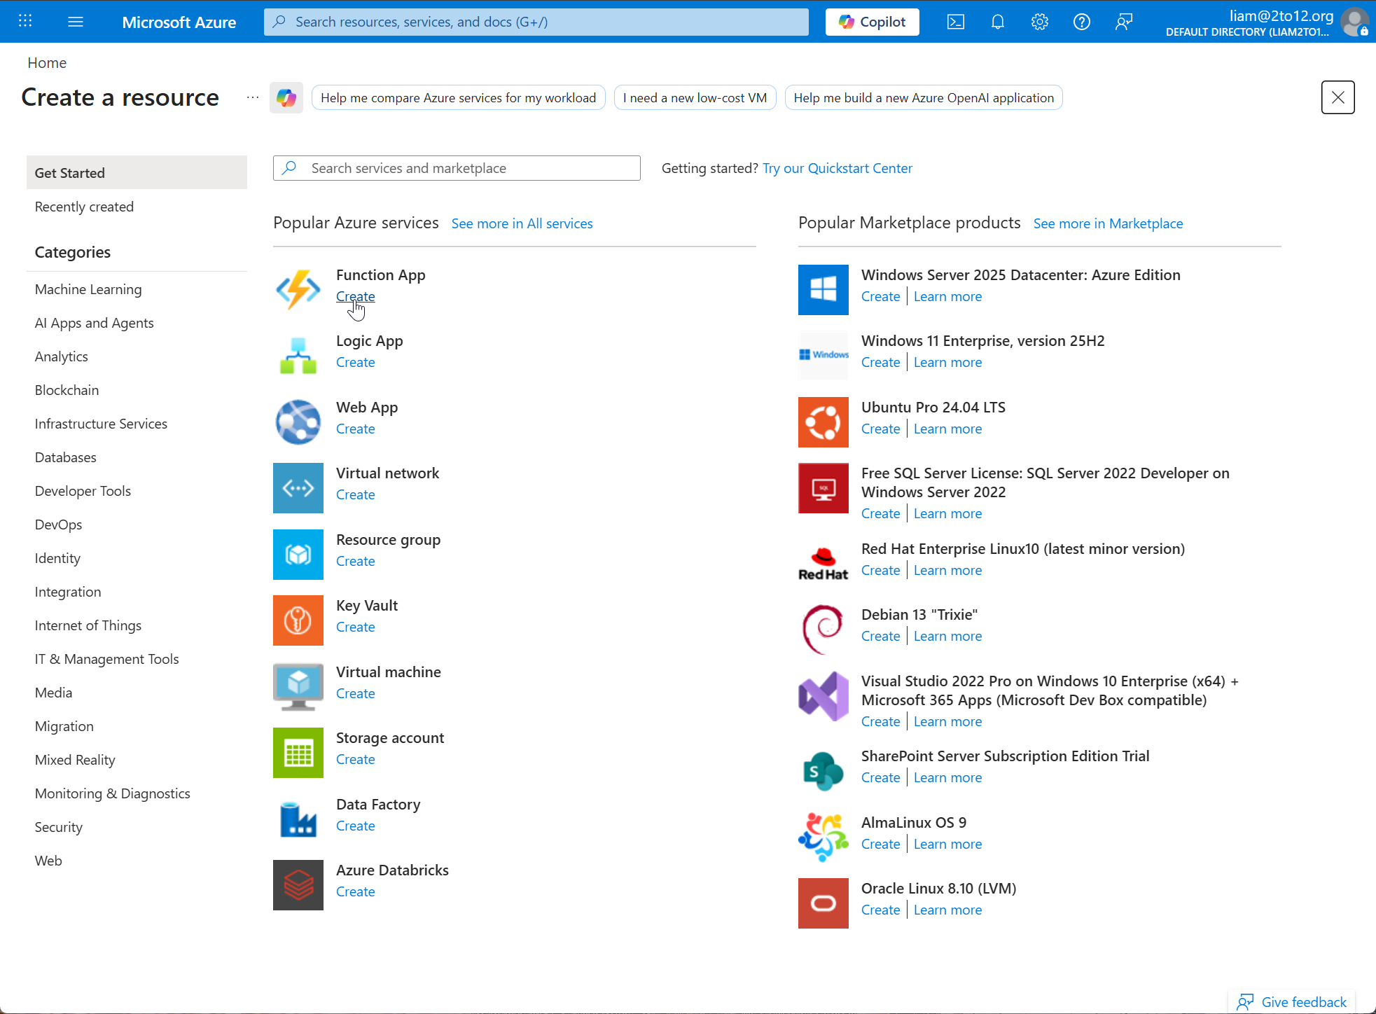Screen dimensions: 1376x1014
Task: Click the Azure Databricks icon
Action: pos(298,885)
